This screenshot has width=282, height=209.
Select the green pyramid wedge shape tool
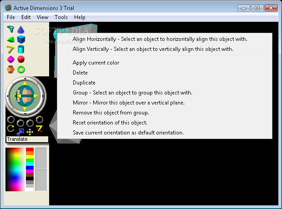[x=10, y=40]
